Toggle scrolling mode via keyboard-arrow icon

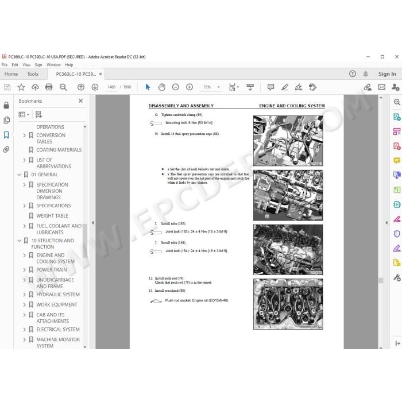click(x=250, y=87)
